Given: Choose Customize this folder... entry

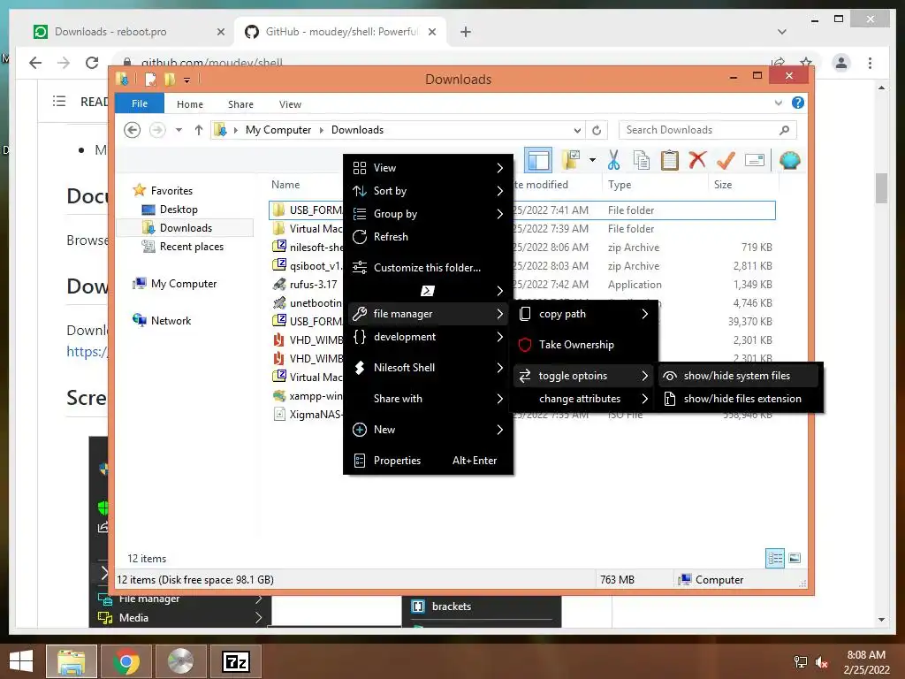Looking at the screenshot, I should [428, 267].
